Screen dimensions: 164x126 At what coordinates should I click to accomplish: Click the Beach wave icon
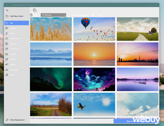click(7, 75)
